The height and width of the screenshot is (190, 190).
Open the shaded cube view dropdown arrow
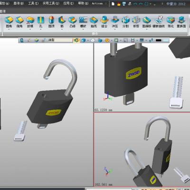pyautogui.click(x=88, y=40)
